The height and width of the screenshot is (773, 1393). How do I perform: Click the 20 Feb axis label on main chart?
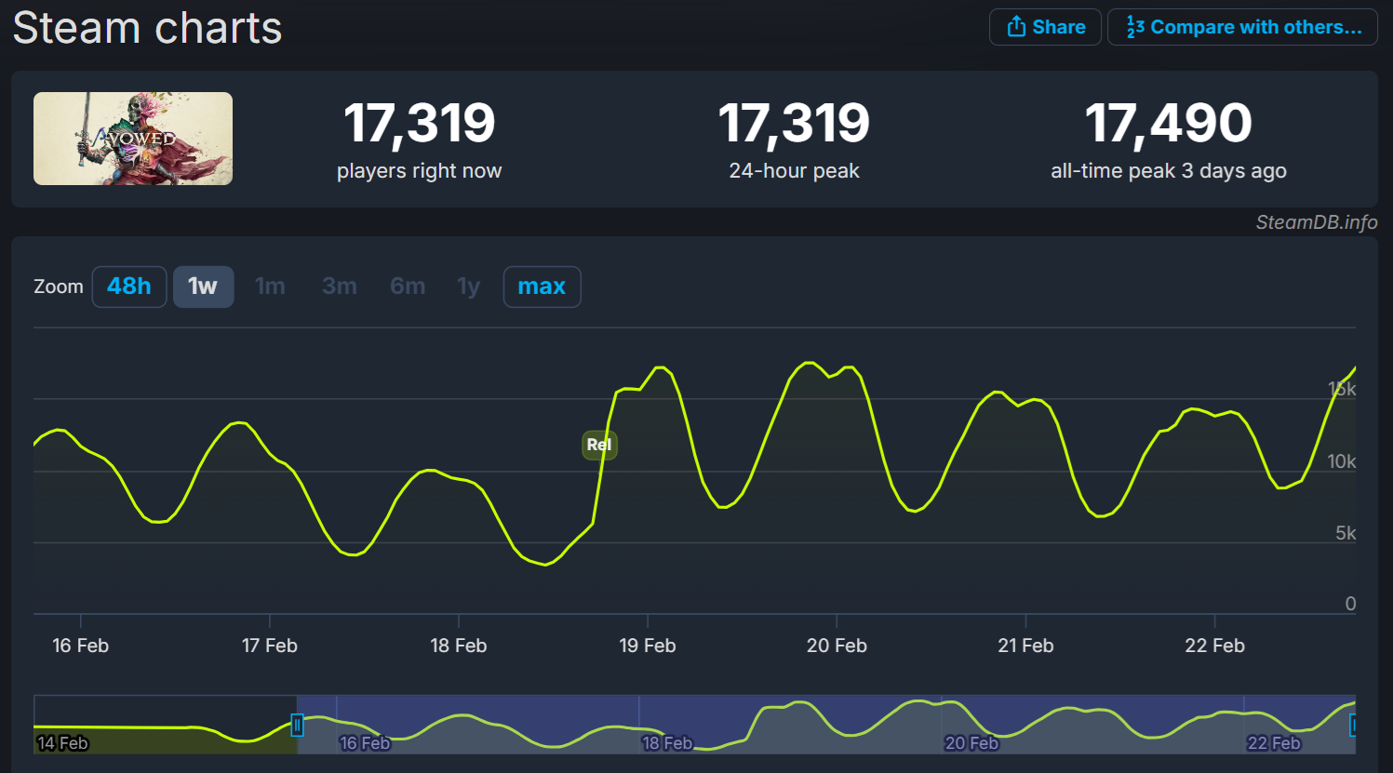(x=837, y=646)
